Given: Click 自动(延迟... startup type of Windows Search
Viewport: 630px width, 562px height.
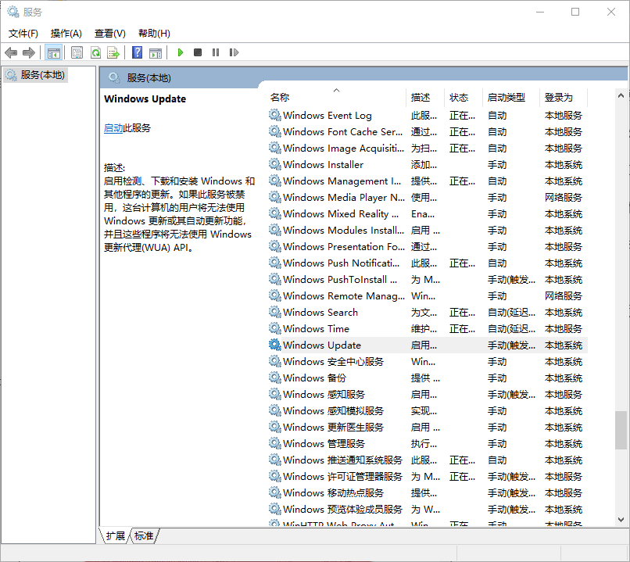Looking at the screenshot, I should pos(511,313).
